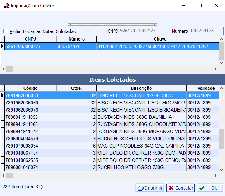Enable Exibir Todas as Notas Coletadas checkbox
The height and width of the screenshot is (196, 225).
pos(6,31)
